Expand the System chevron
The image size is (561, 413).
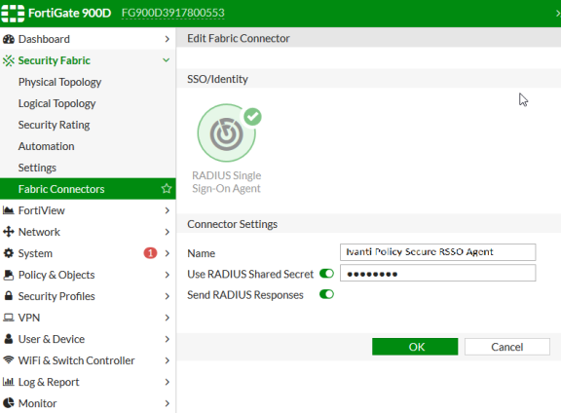[x=167, y=253]
